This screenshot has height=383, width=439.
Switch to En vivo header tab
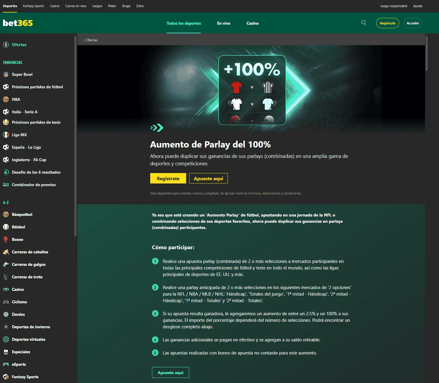pos(224,23)
